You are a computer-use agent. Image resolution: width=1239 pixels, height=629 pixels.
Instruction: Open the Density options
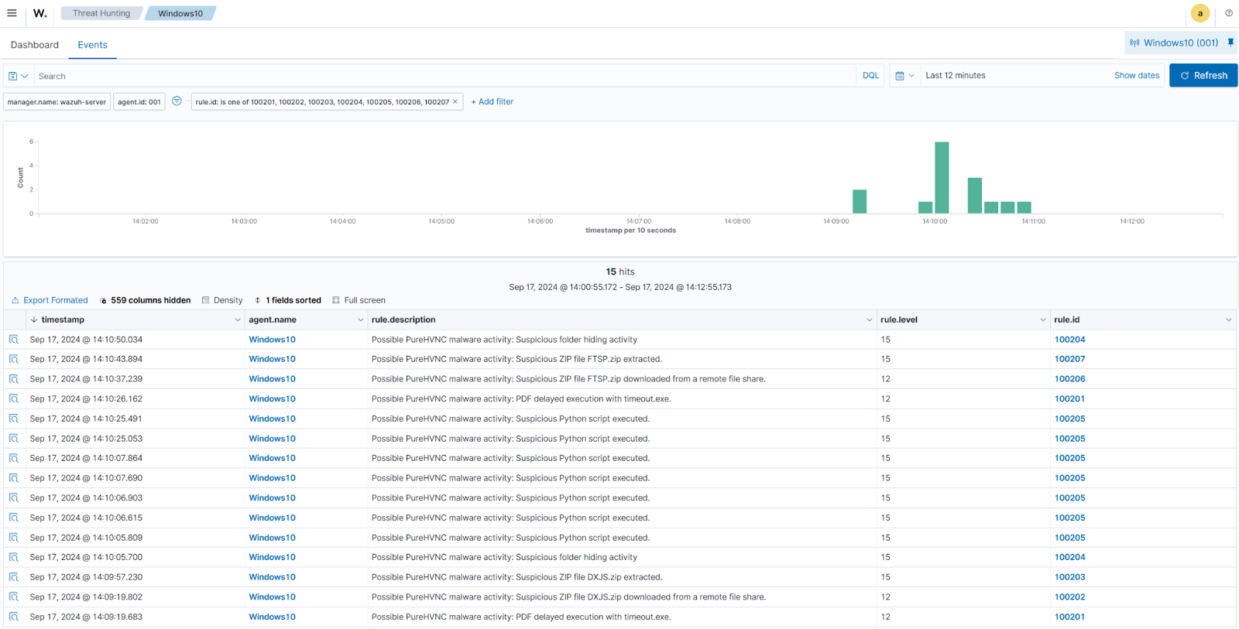pos(222,300)
